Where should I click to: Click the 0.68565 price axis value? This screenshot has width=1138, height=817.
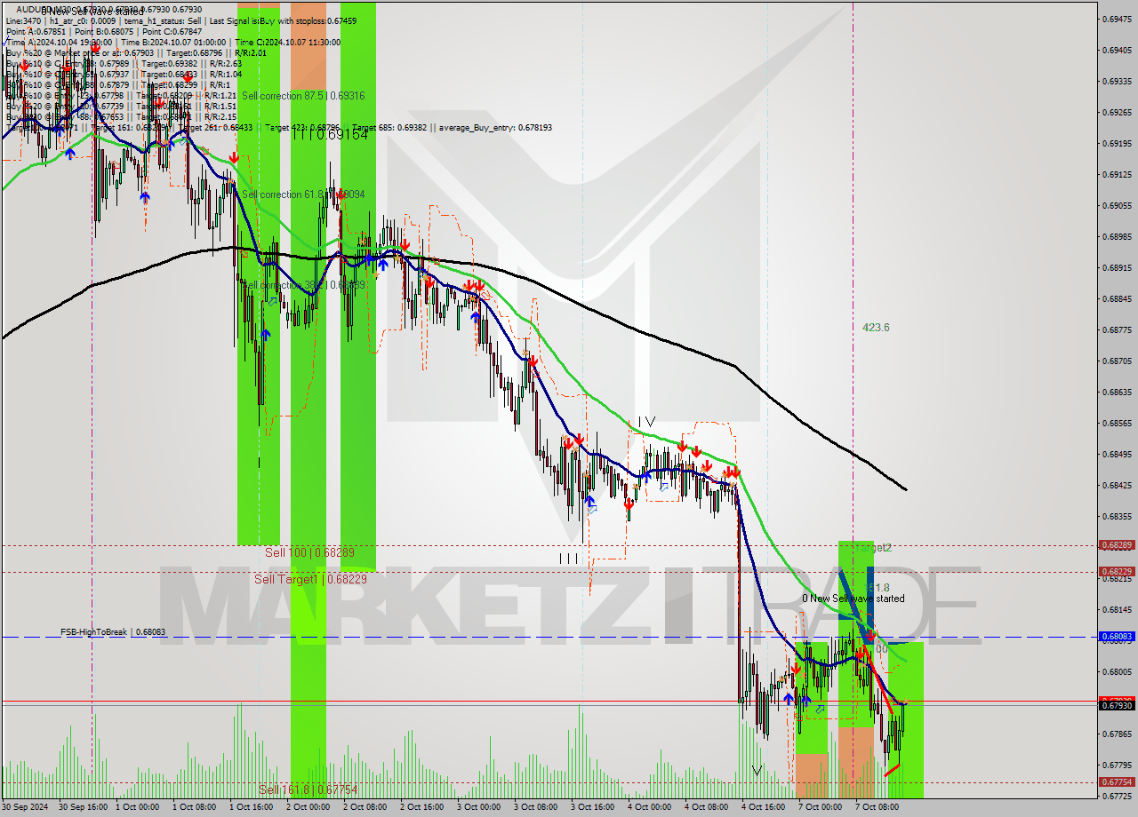click(x=1117, y=423)
